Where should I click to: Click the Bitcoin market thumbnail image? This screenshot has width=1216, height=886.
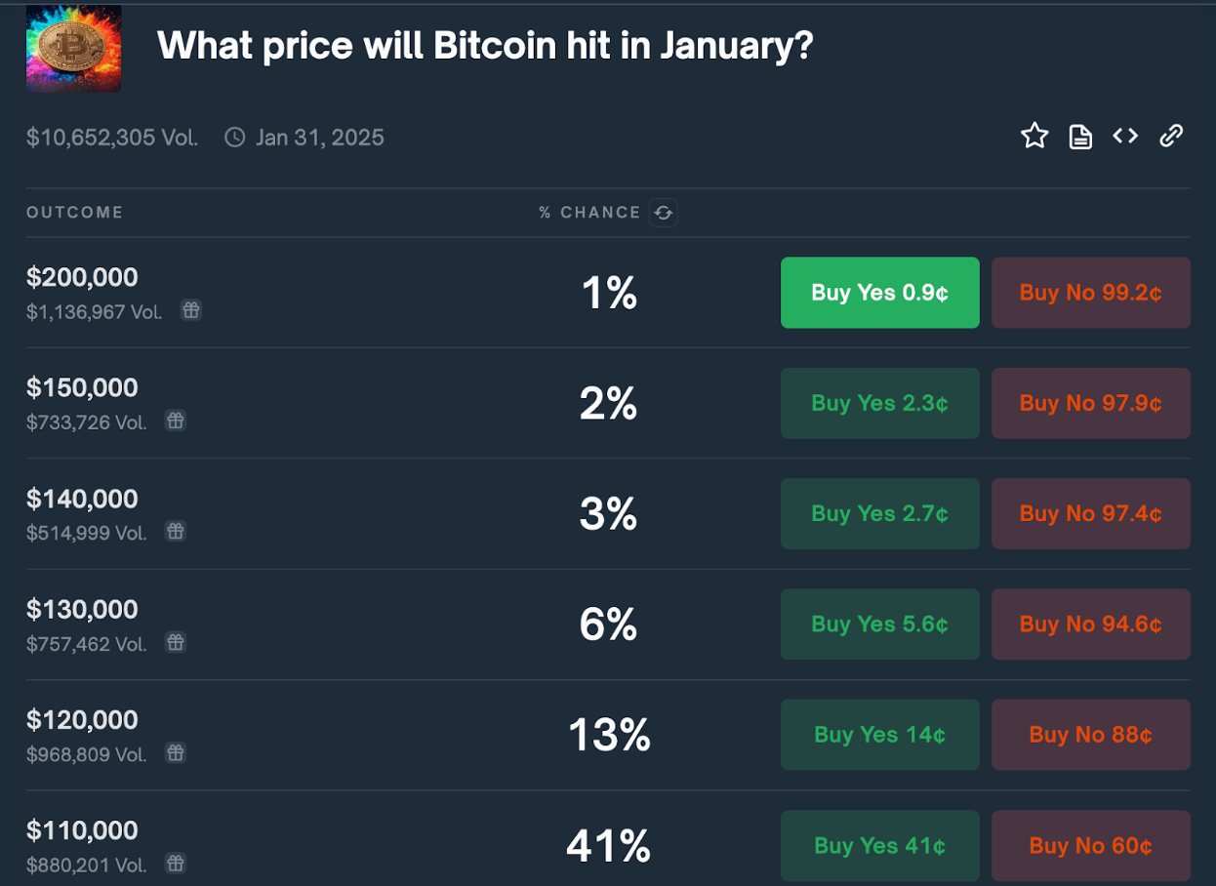point(74,49)
